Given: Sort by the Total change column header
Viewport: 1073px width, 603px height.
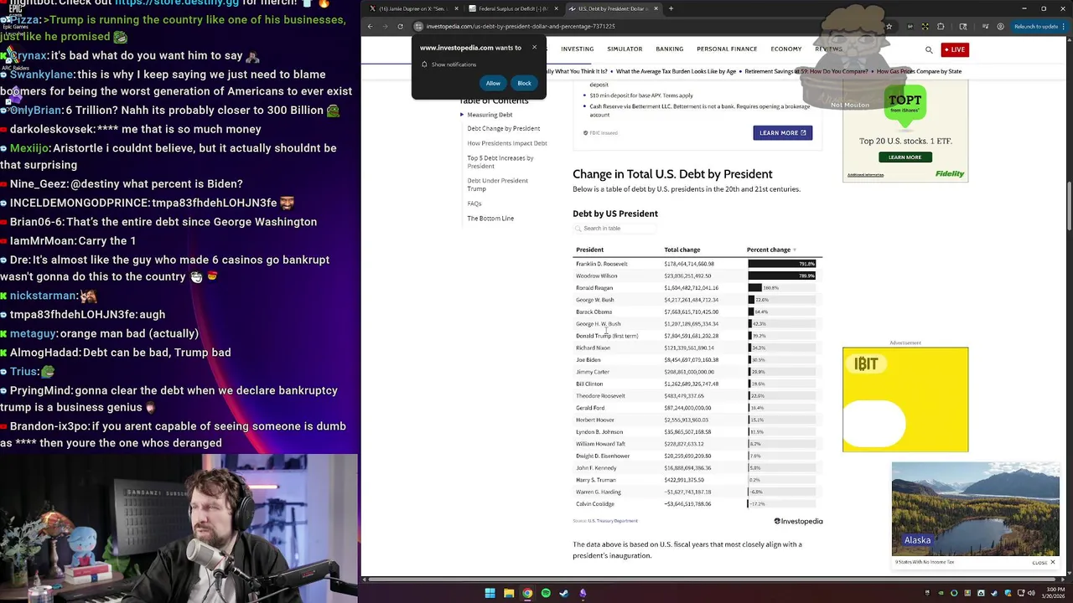Looking at the screenshot, I should pos(682,250).
